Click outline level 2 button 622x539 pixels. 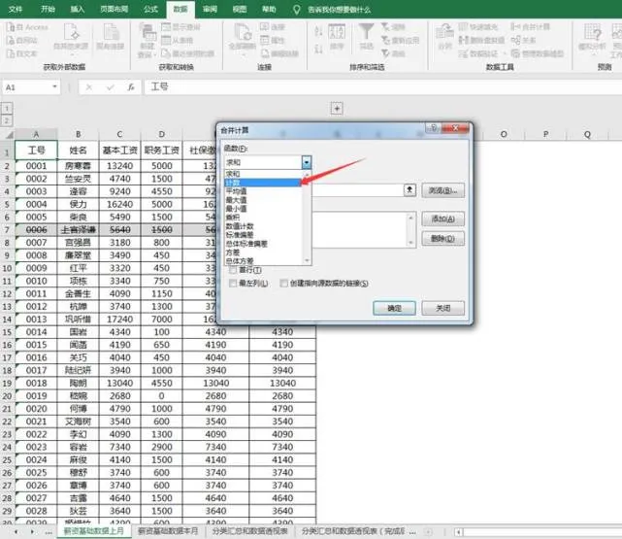[7, 120]
